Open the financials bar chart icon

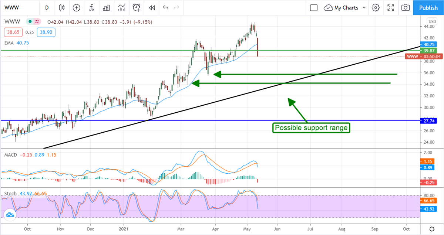coord(107,7)
